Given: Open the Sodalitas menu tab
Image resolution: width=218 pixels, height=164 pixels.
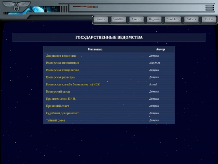Looking at the screenshot, I should (119, 19).
